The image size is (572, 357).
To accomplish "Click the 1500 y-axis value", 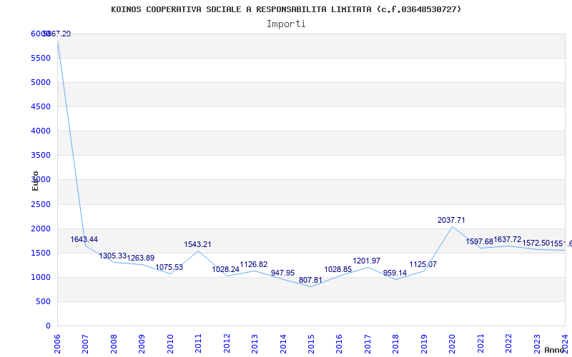I will click(41, 253).
